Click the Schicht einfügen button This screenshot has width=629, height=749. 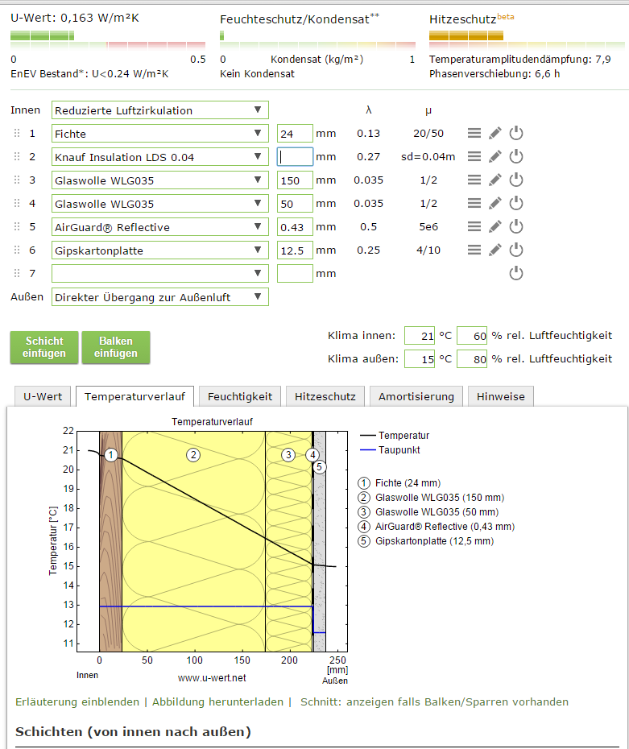[x=43, y=347]
